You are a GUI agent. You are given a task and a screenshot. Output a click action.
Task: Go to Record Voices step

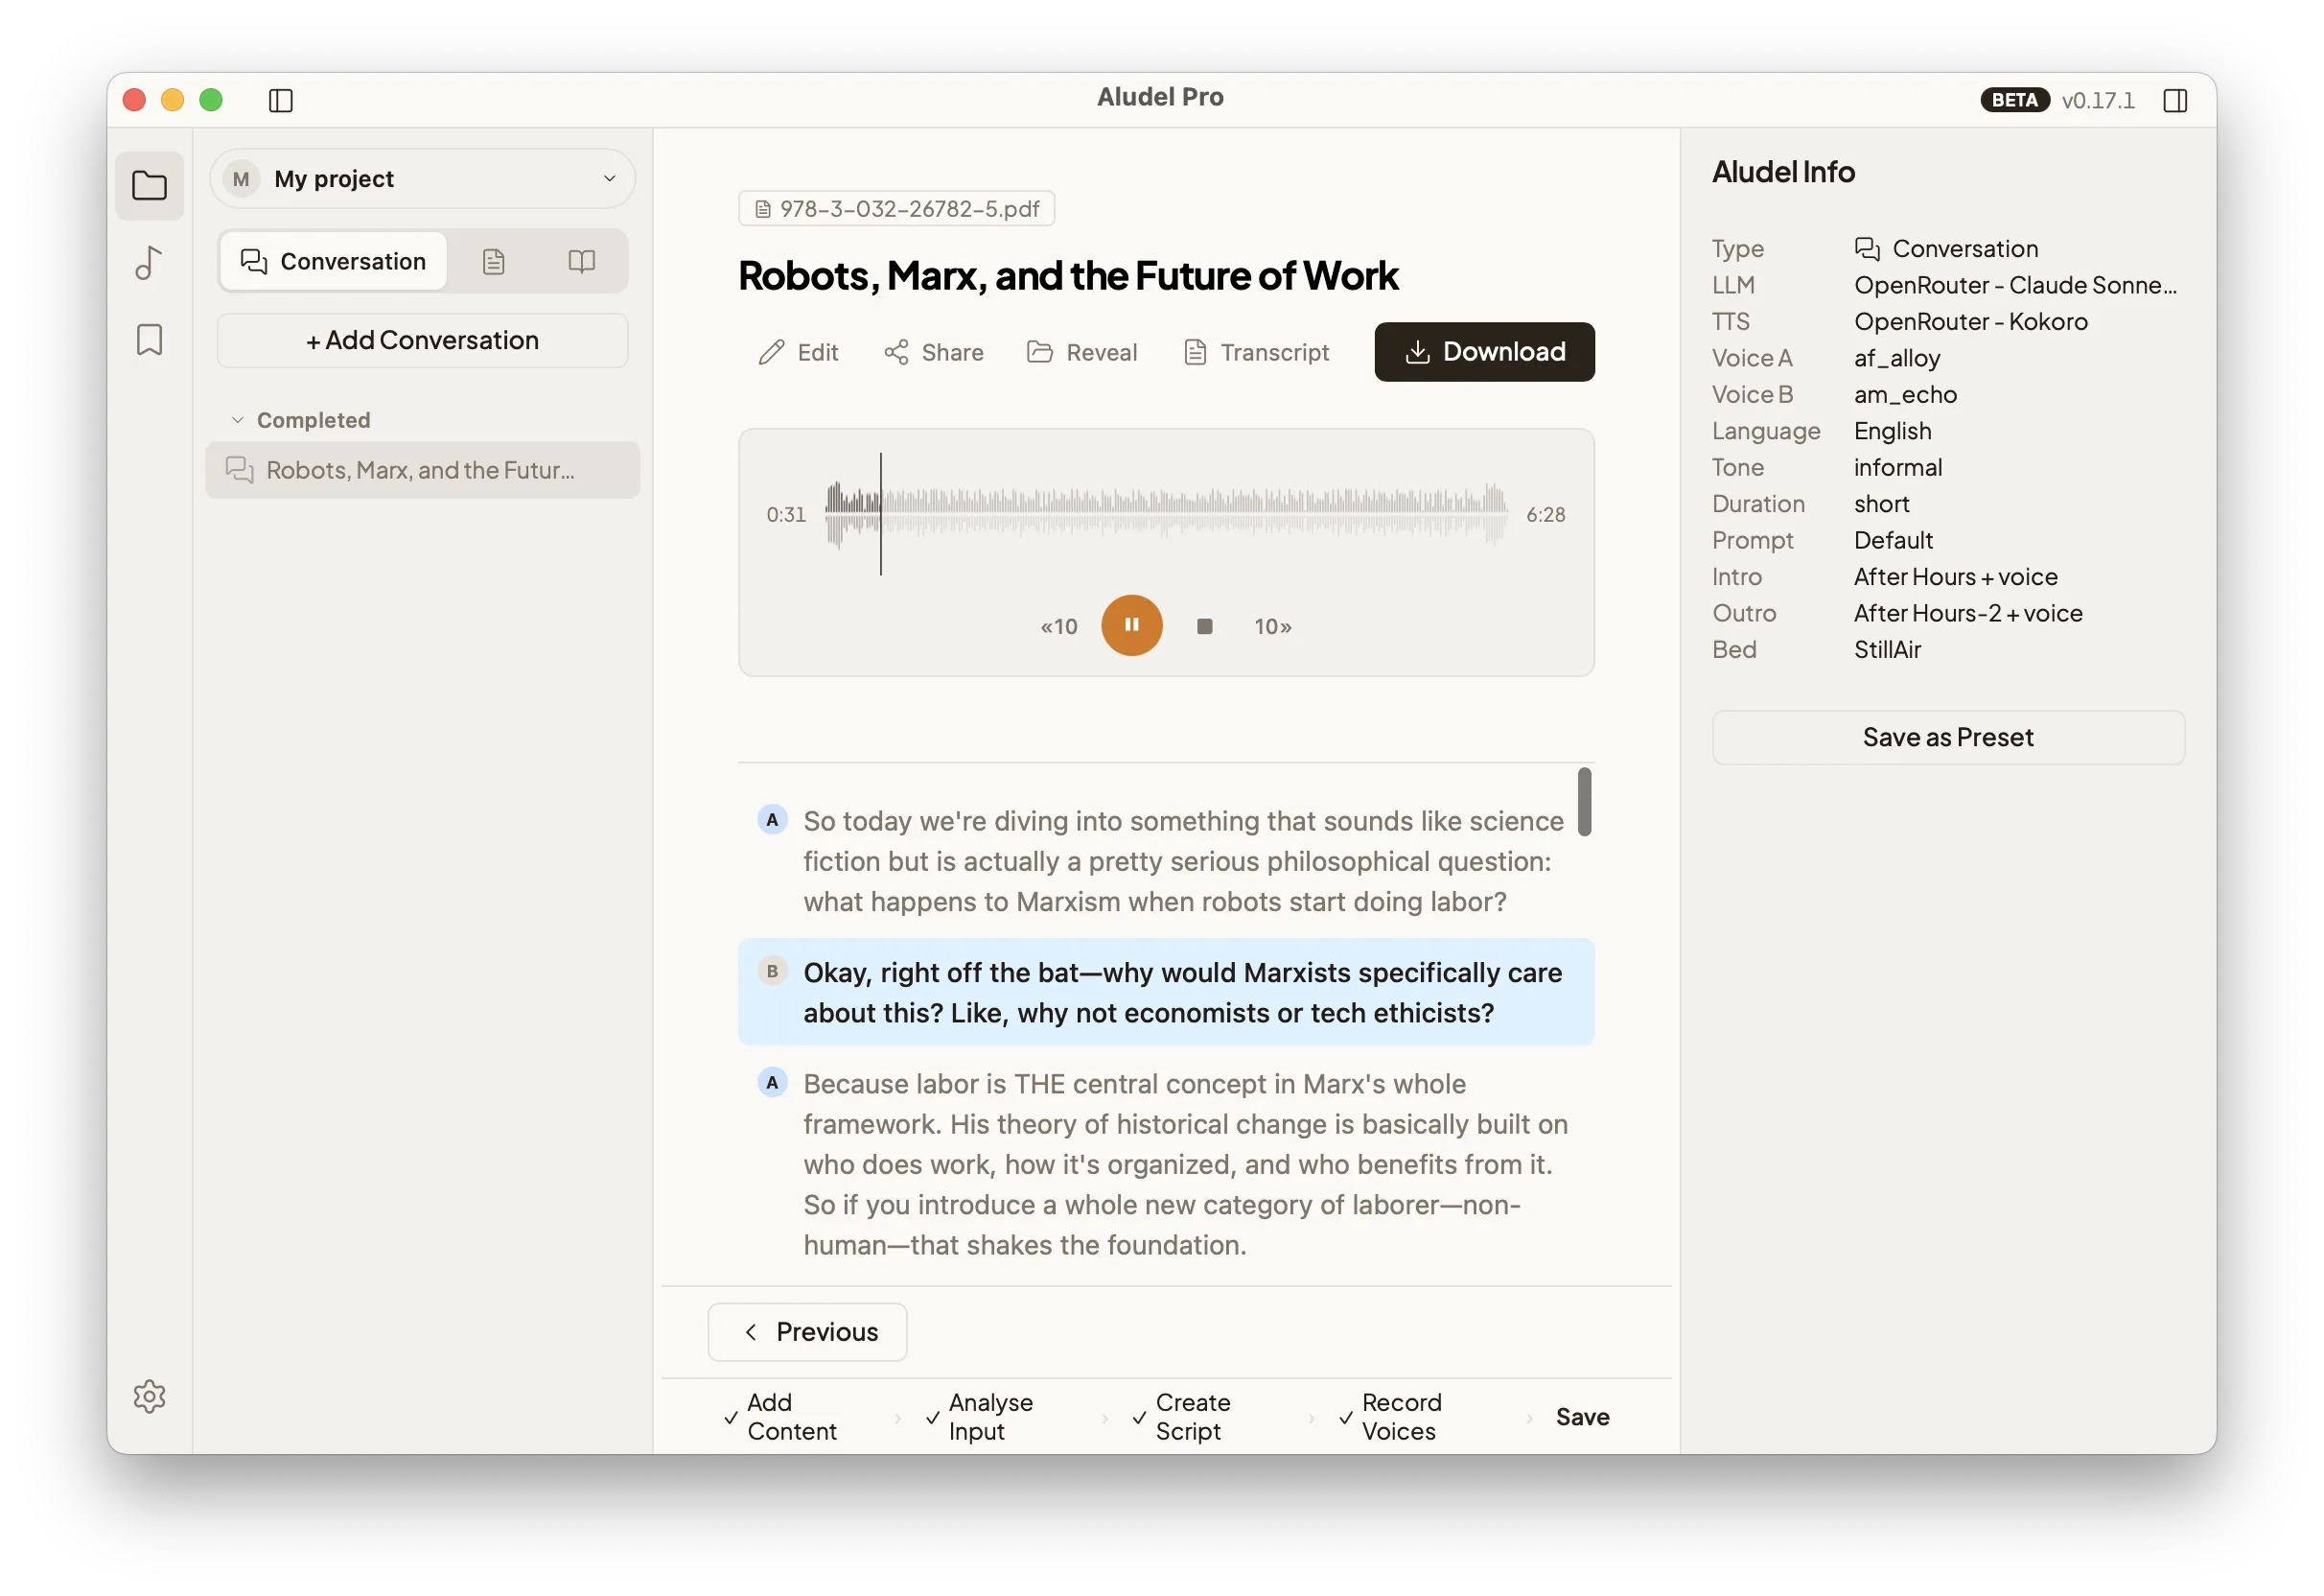tap(1391, 1417)
